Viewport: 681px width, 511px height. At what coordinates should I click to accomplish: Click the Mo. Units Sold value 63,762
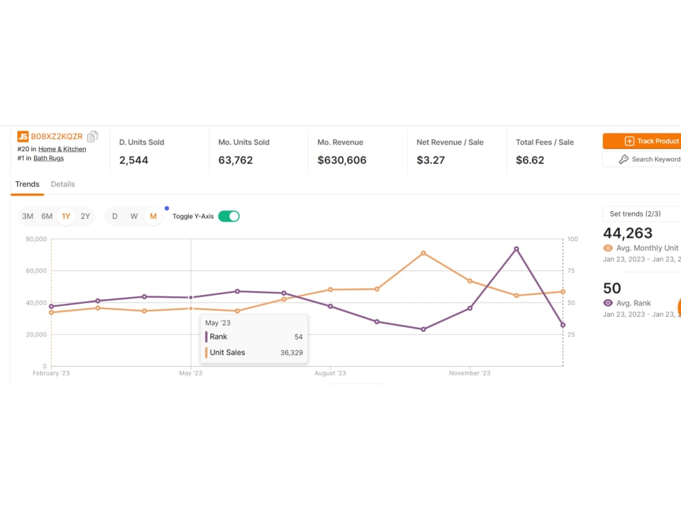pos(236,160)
